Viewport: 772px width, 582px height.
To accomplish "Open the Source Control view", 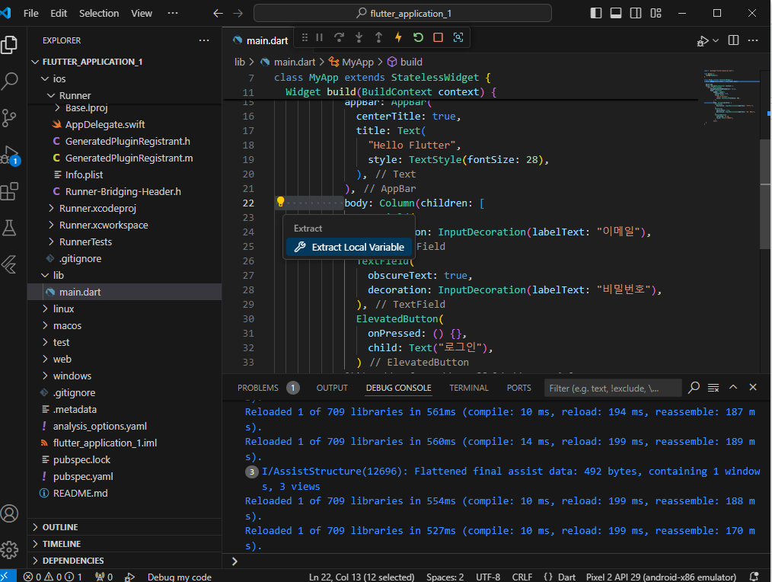I will pyautogui.click(x=9, y=118).
